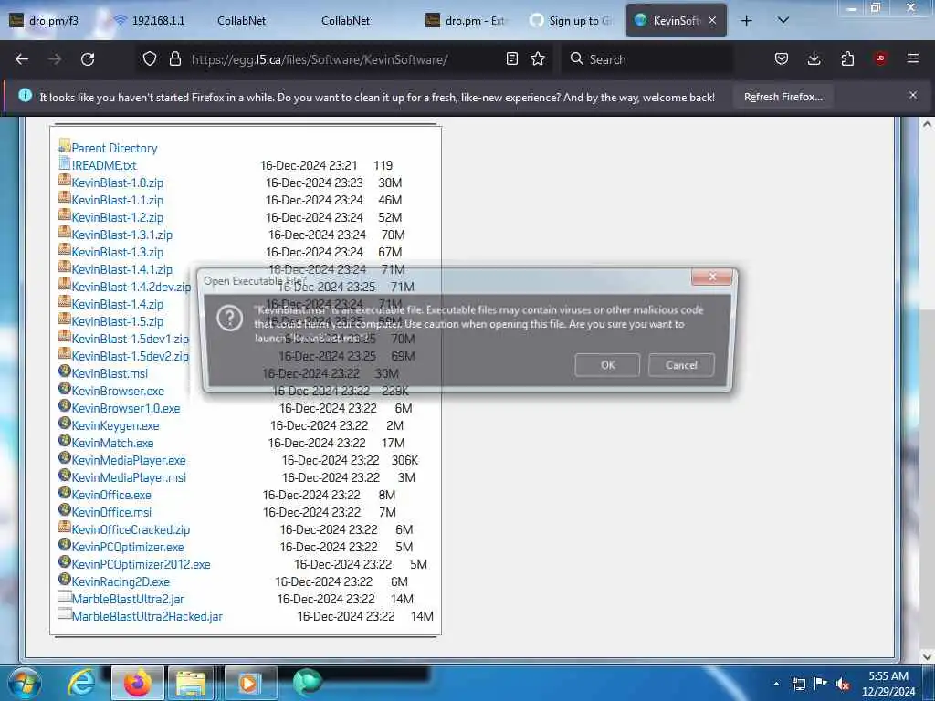Launch Internet Explorer from the taskbar
The image size is (935, 701).
(x=81, y=683)
